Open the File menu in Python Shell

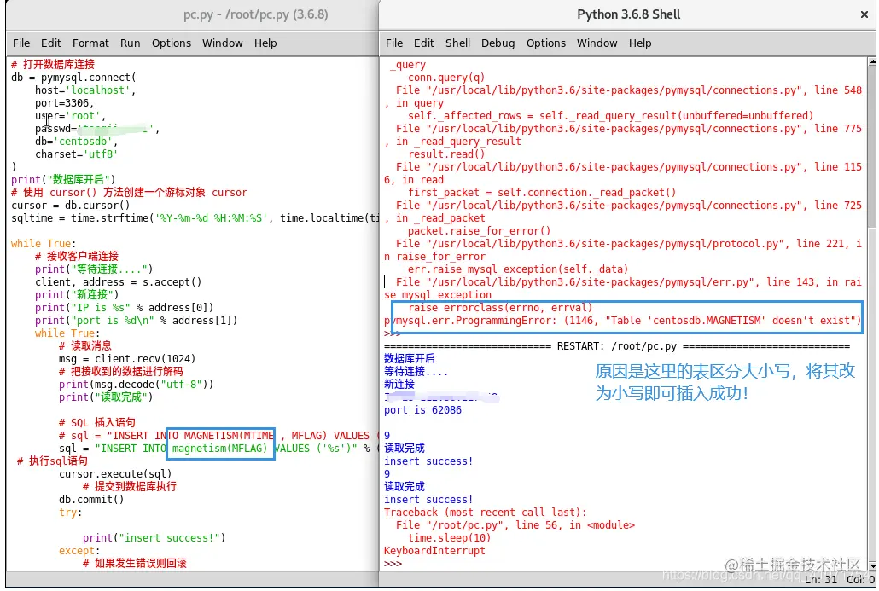point(394,43)
